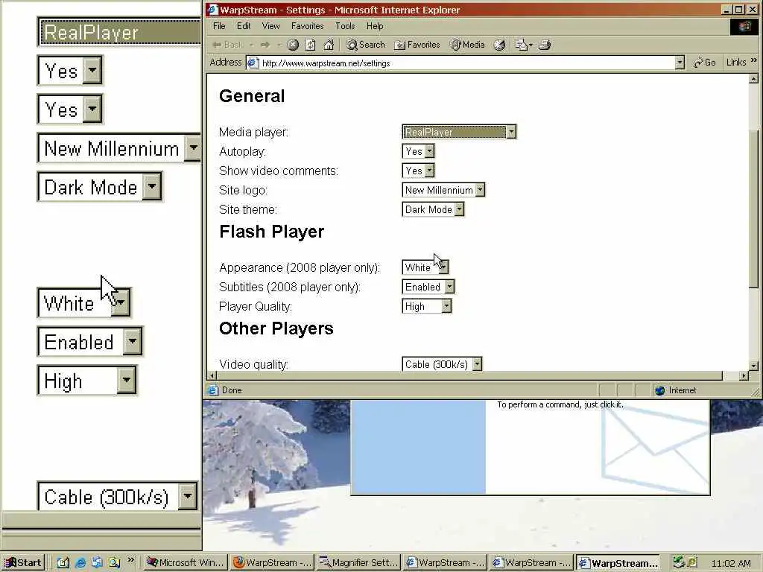Screen dimensions: 763x572
Task: Open the Player Quality dropdown
Action: point(427,306)
